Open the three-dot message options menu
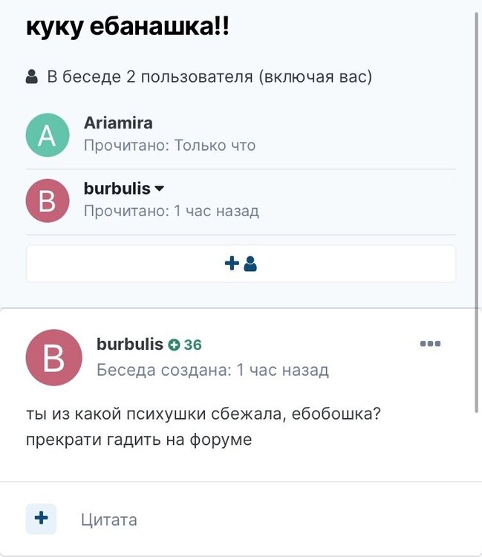Screen dimensions: 482x557 (430, 344)
